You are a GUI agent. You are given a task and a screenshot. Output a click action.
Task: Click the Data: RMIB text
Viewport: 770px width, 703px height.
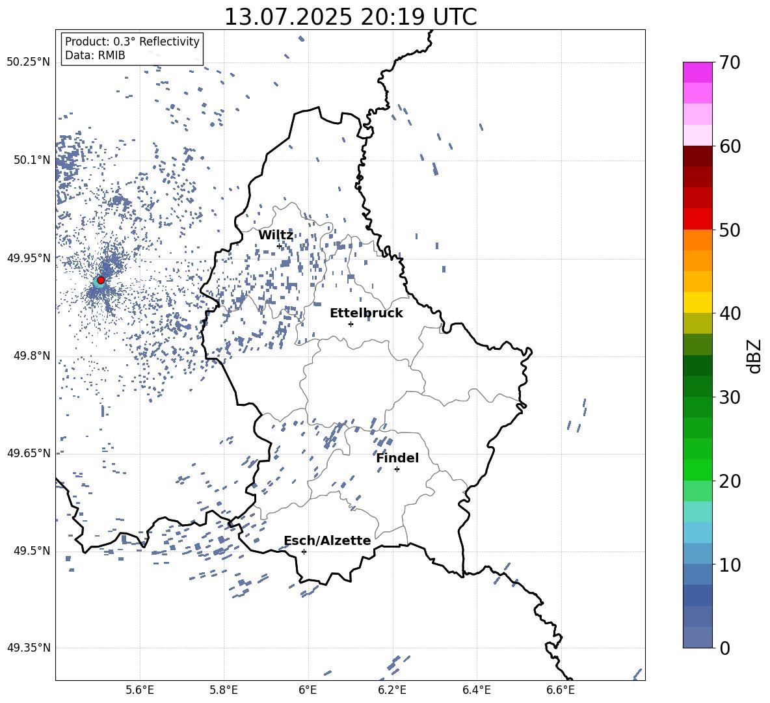(x=95, y=55)
